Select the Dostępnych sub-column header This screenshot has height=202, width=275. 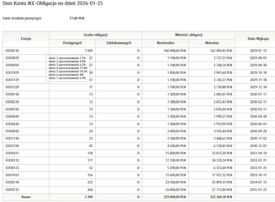point(72,43)
